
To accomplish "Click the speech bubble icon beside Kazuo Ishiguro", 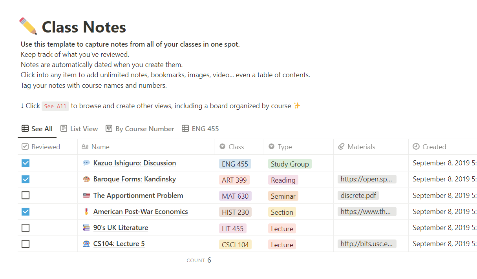I will click(86, 163).
